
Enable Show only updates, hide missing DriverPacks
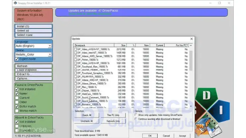pyautogui.click(x=136, y=115)
